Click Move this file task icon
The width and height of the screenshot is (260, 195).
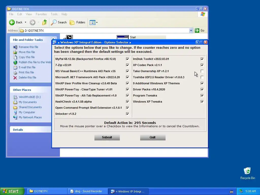tap(15, 52)
